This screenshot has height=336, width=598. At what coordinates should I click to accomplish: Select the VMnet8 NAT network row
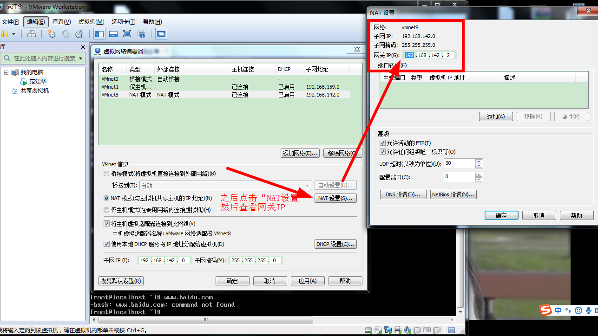(x=225, y=95)
